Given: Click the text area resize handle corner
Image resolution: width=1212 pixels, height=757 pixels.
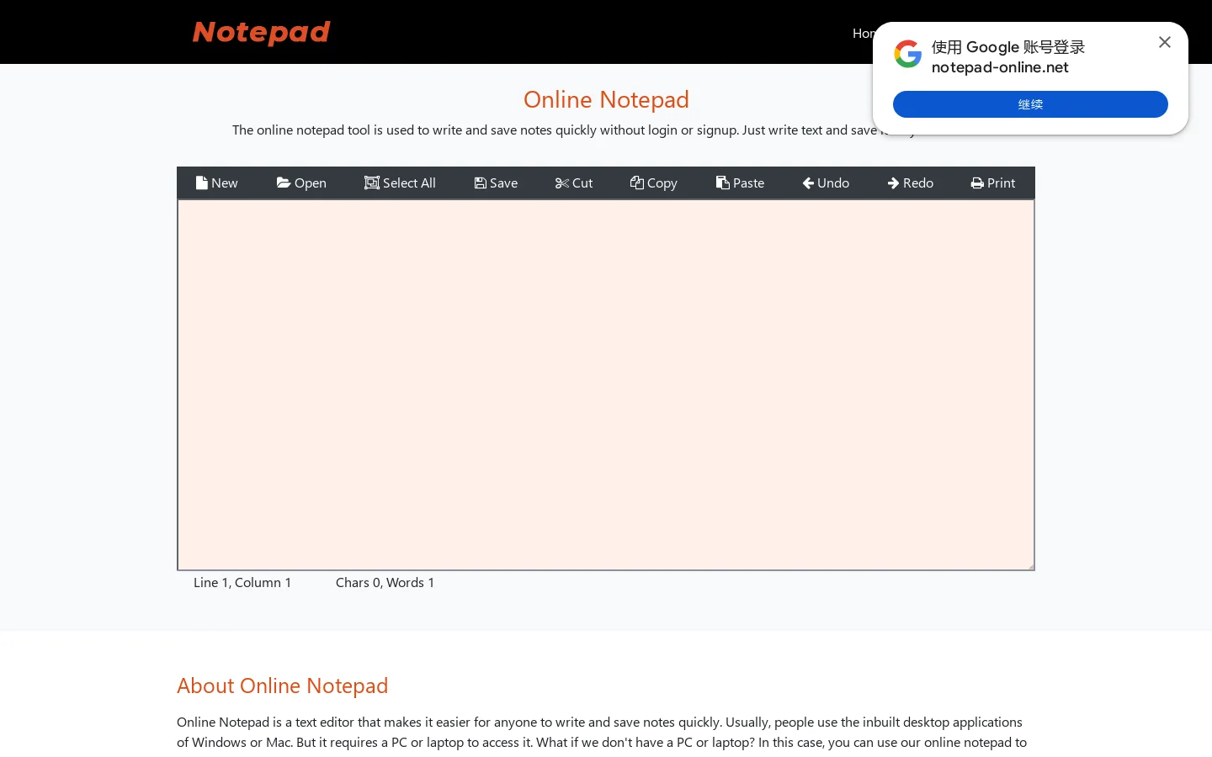Looking at the screenshot, I should click(1030, 566).
